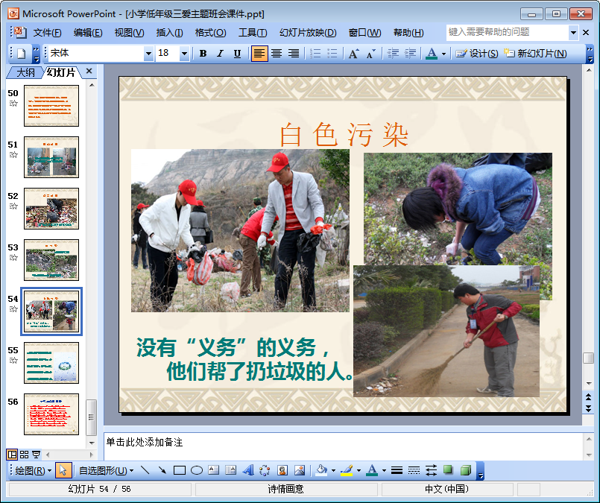Screen dimensions: 600x503
Task: Toggle underline formatting
Action: tap(237, 54)
